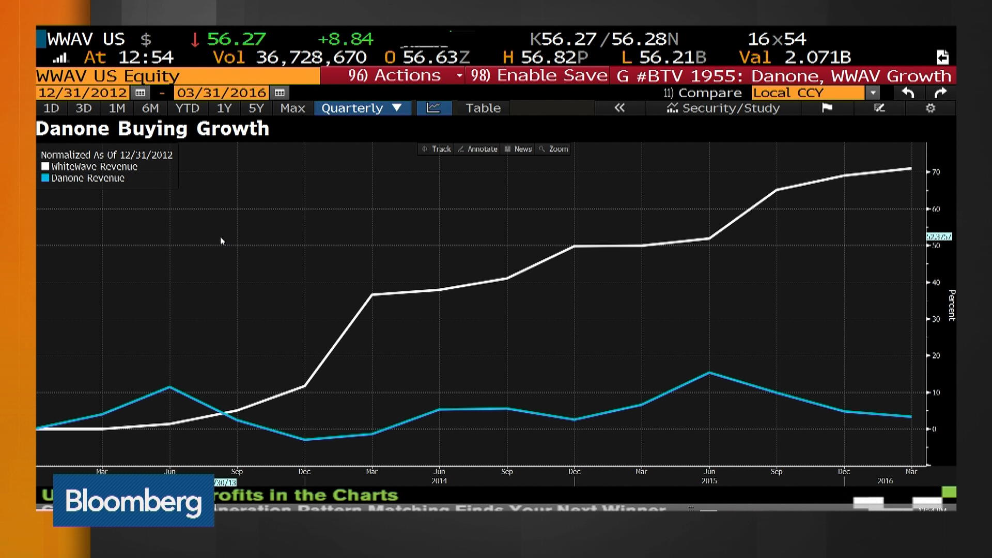Click the undo arrow icon
992x558 pixels.
click(908, 93)
